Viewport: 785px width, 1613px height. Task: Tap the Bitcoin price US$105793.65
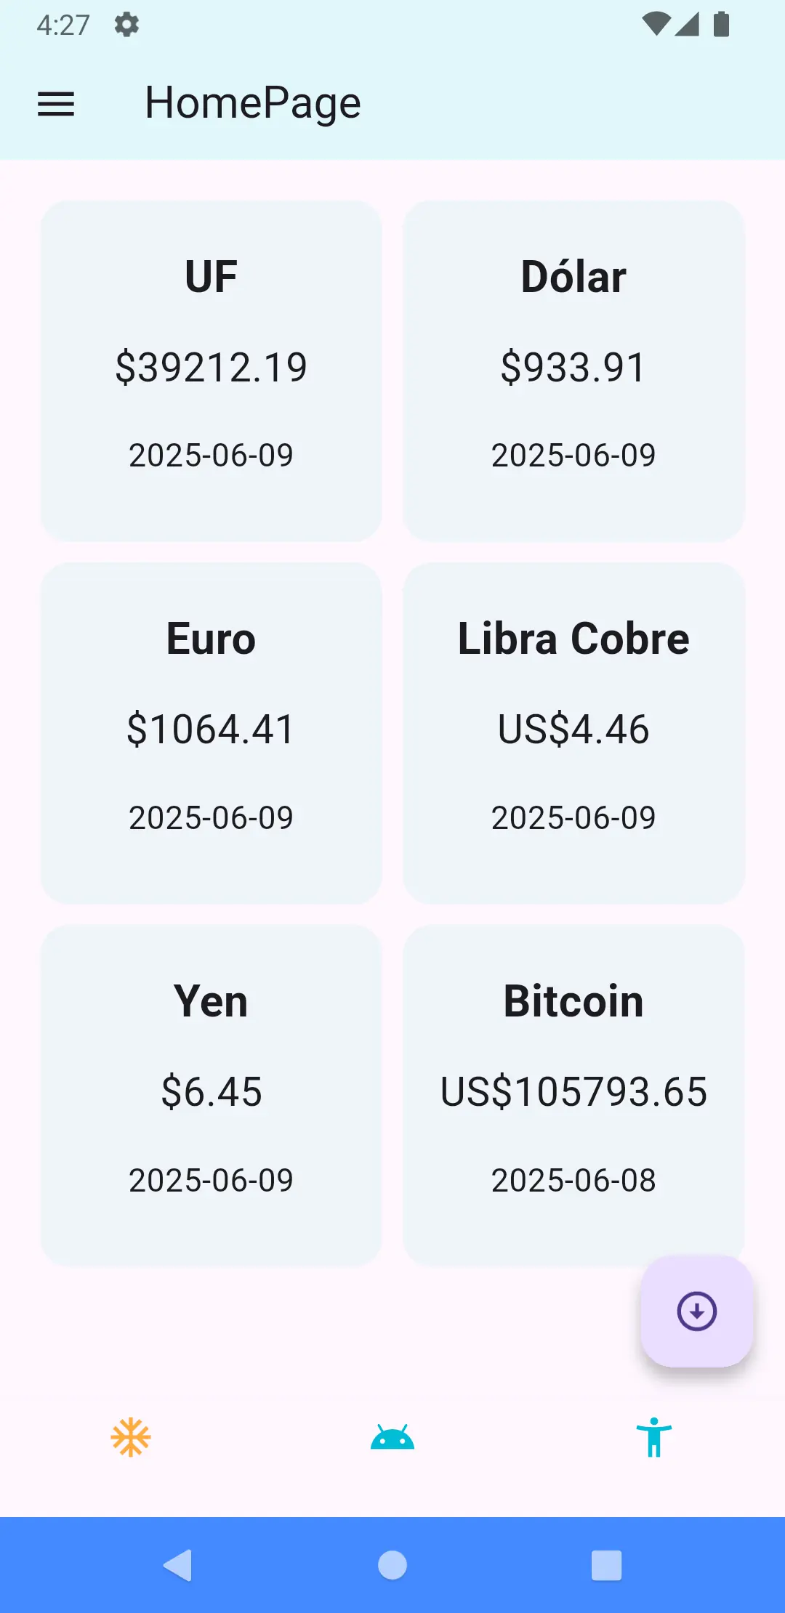point(573,1091)
